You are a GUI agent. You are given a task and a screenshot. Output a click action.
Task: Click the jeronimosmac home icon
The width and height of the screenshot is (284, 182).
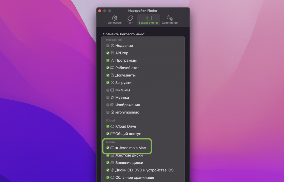(x=112, y=112)
